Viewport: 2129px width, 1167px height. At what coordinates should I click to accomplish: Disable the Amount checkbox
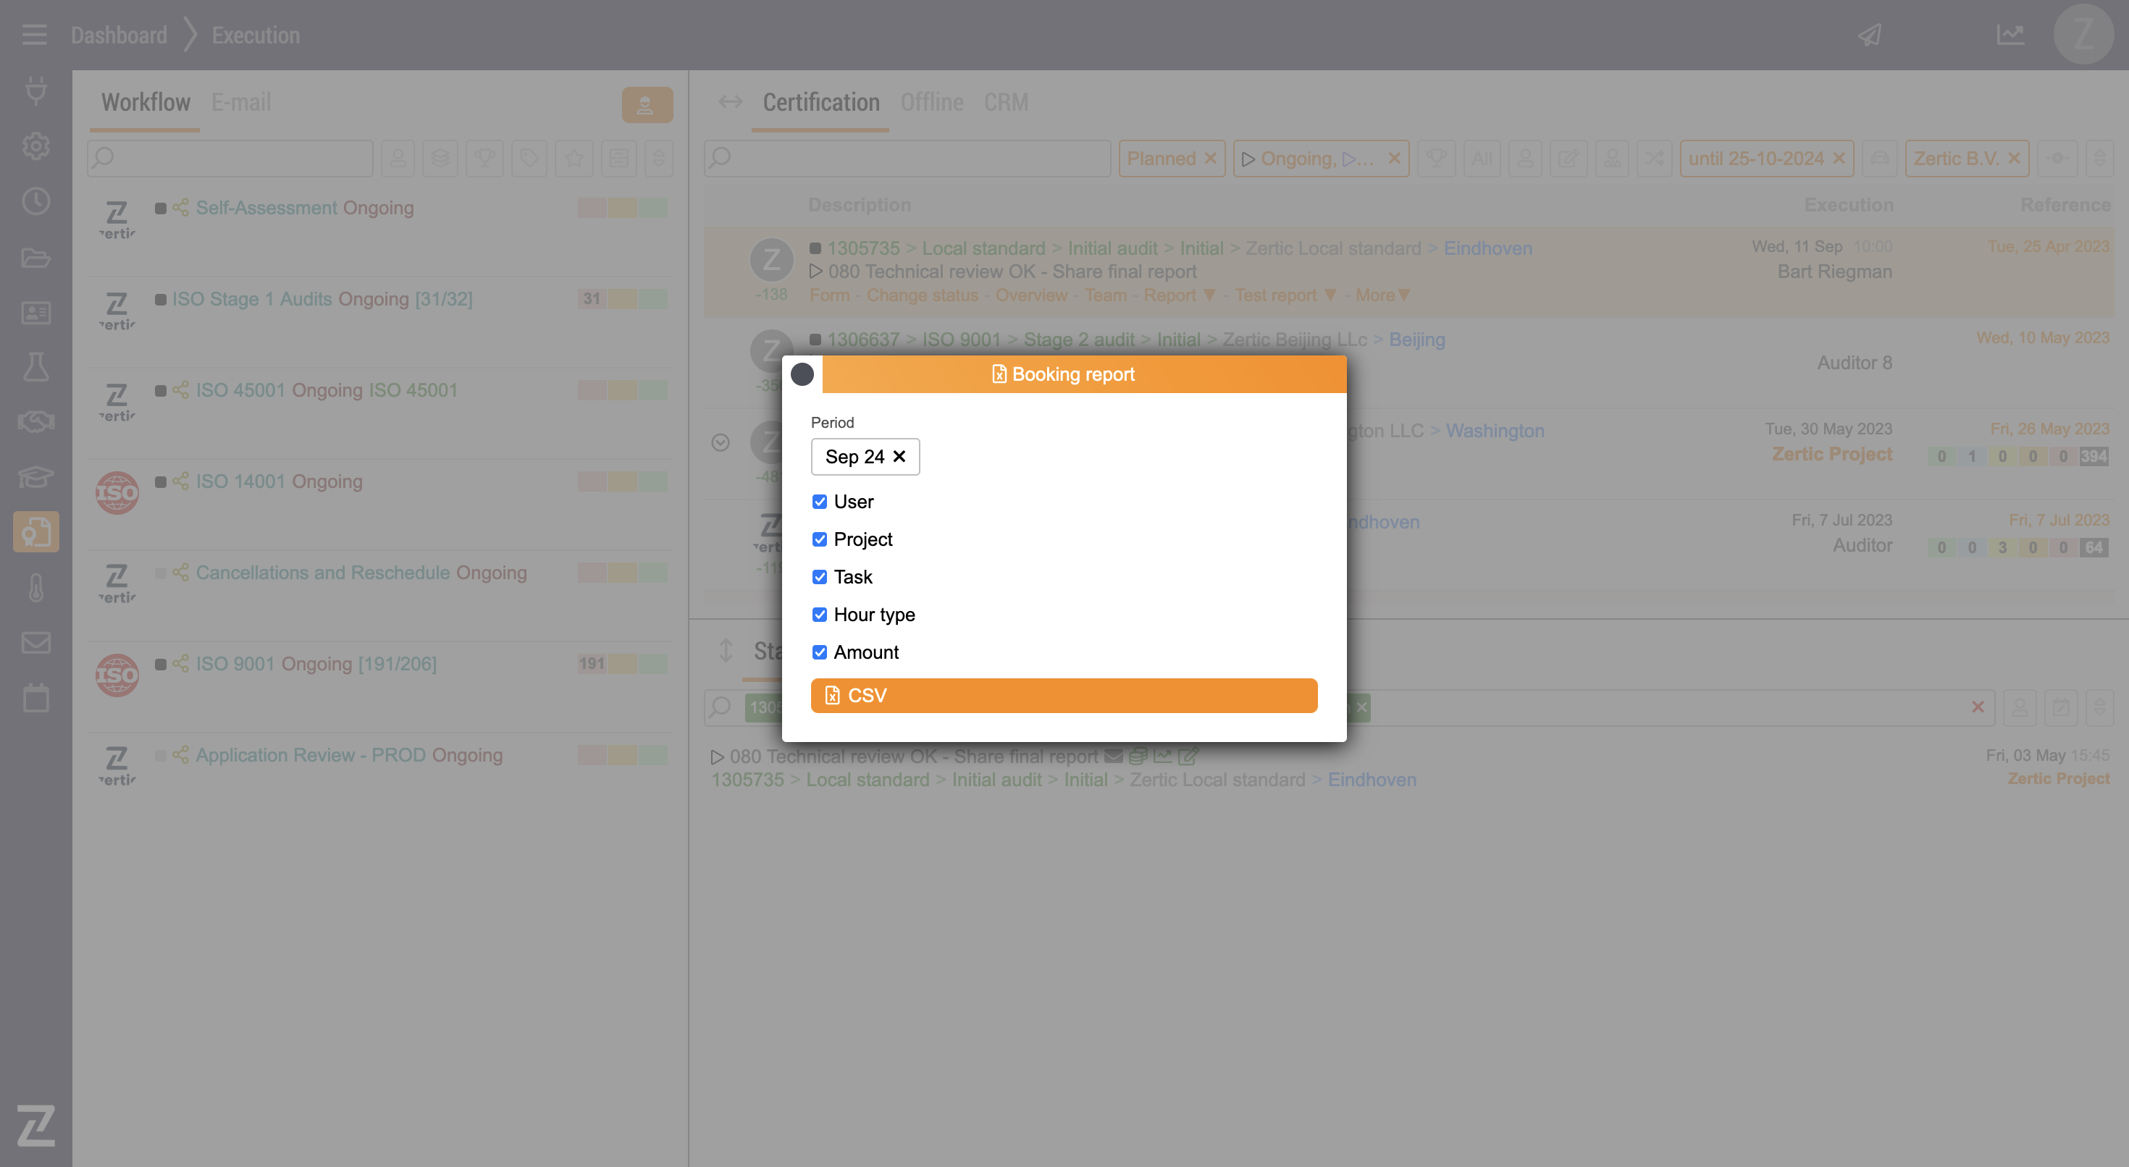click(819, 652)
